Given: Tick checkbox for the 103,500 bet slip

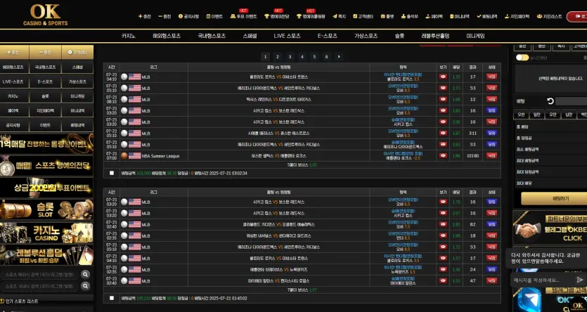Looking at the screenshot, I should pyautogui.click(x=112, y=173).
